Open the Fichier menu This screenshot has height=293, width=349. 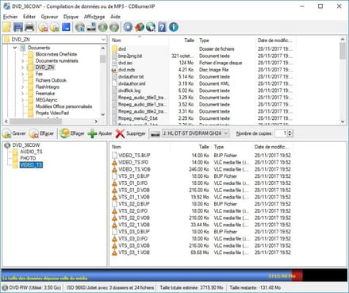[10, 17]
